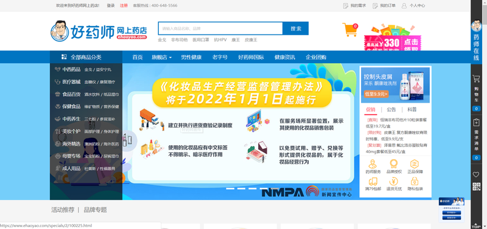Image resolution: width=487 pixels, height=229 pixels.
Task: Click the 注册 link
Action: pos(124,5)
